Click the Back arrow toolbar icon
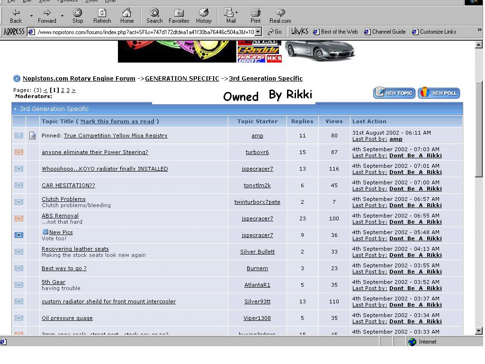Screen dimensions: 485x364 (16, 13)
